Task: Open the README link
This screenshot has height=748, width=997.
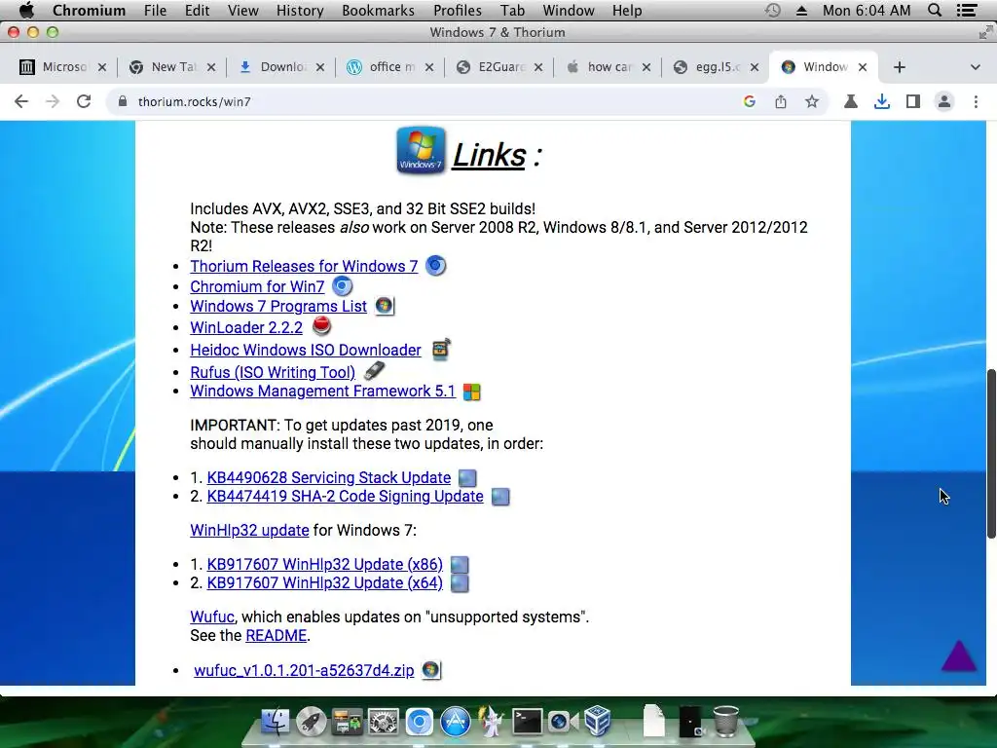Action: click(x=276, y=635)
